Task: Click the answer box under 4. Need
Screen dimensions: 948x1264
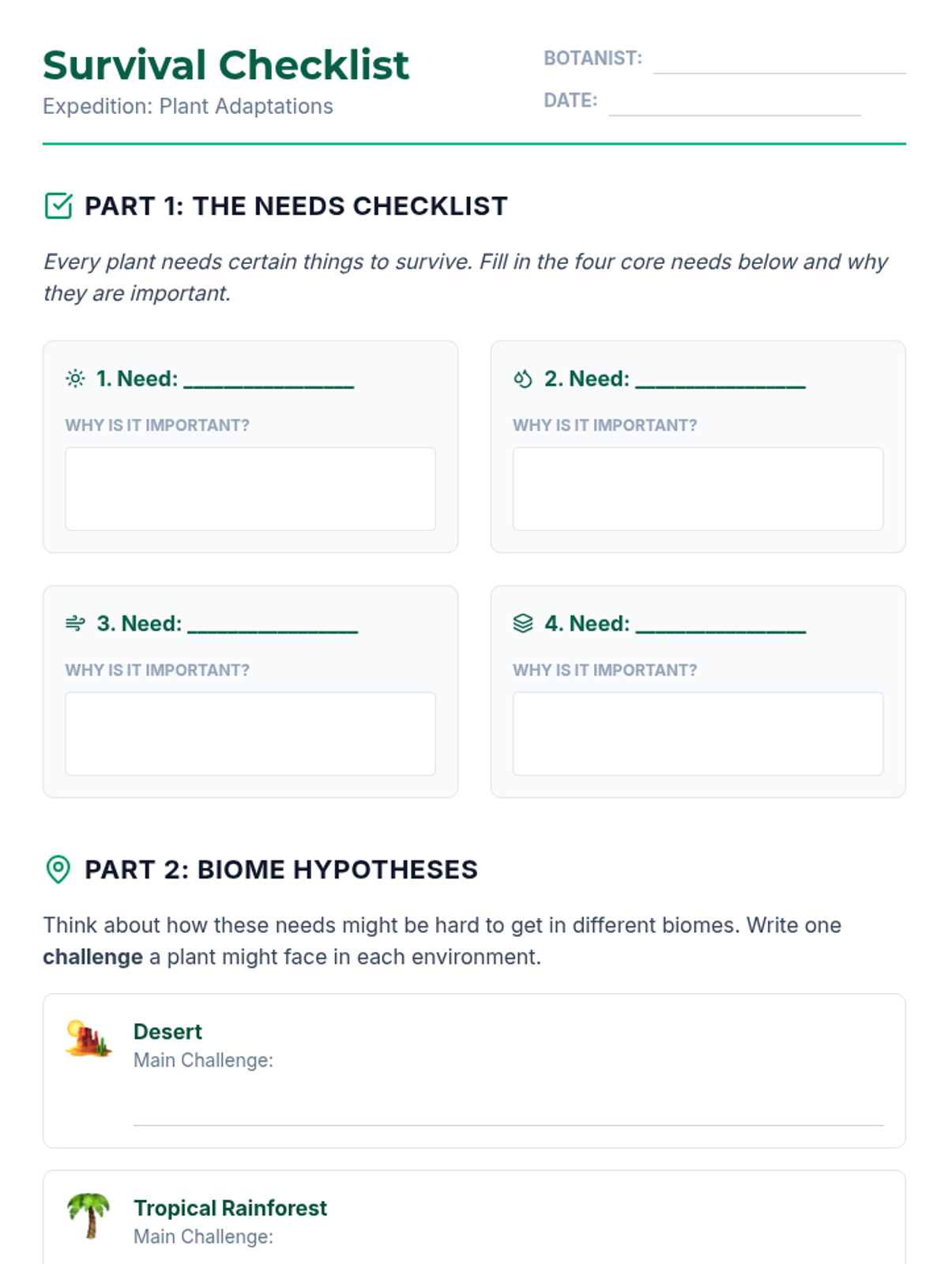Action: click(x=698, y=734)
